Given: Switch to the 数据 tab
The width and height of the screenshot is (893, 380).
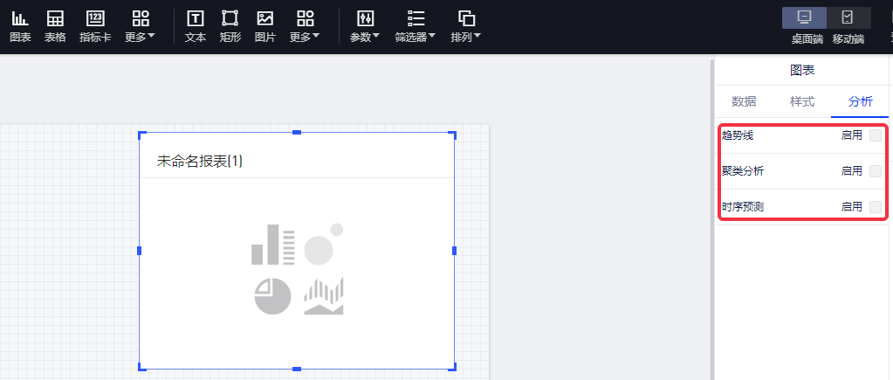Looking at the screenshot, I should (744, 101).
